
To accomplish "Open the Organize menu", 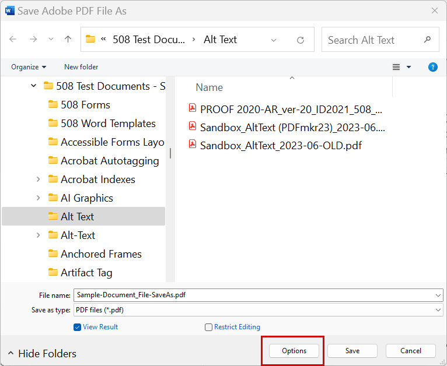I will tap(29, 67).
